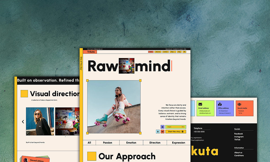Click the people icon in Social media card
The height and width of the screenshot is (162, 270).
pos(239,104)
